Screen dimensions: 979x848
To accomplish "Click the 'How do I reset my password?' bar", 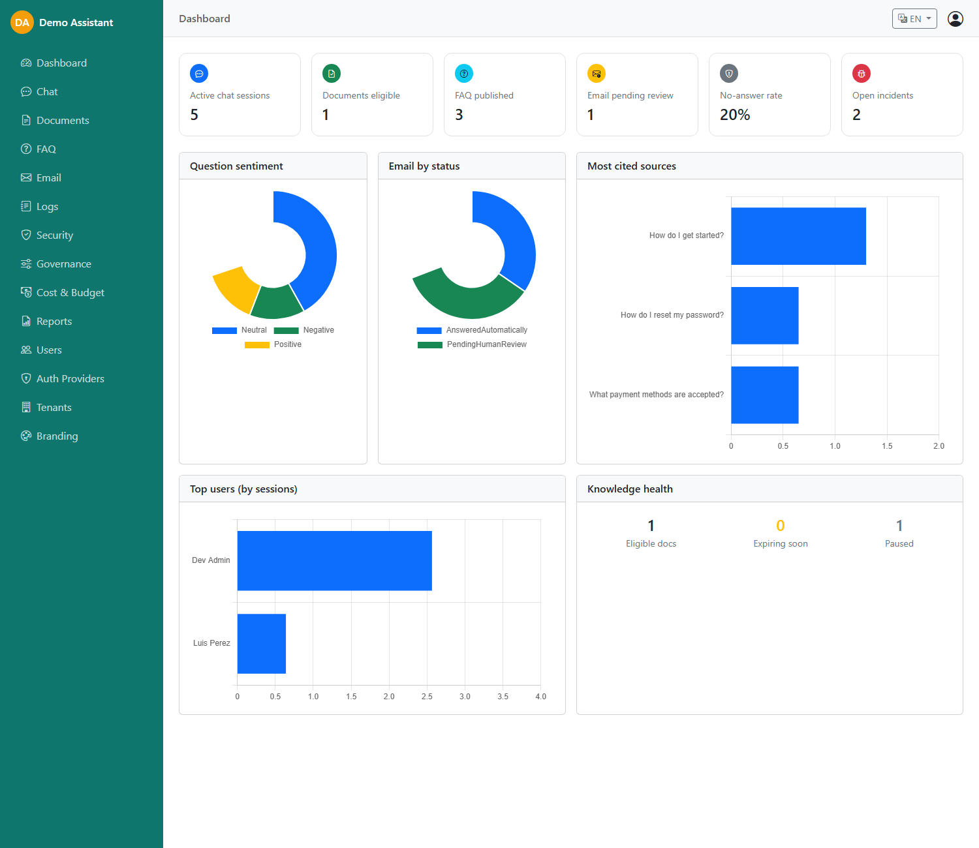I will coord(765,316).
